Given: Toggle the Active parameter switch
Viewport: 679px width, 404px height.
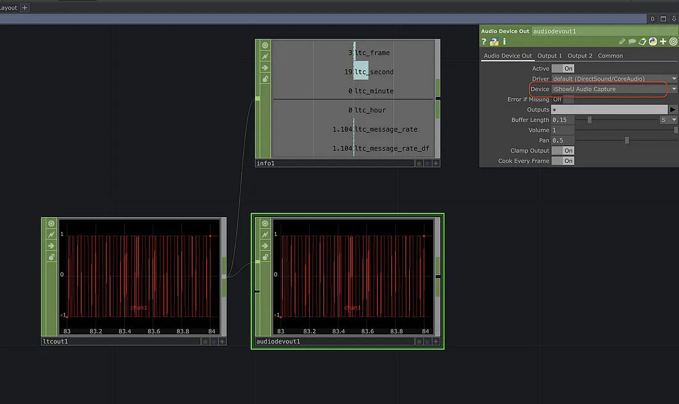Looking at the screenshot, I should coord(562,68).
